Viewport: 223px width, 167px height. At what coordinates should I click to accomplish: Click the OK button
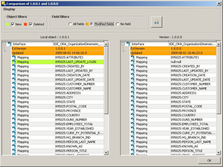coord(209,160)
